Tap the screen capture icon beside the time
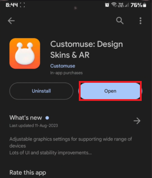The width and height of the screenshot is (152, 178). click(x=22, y=5)
